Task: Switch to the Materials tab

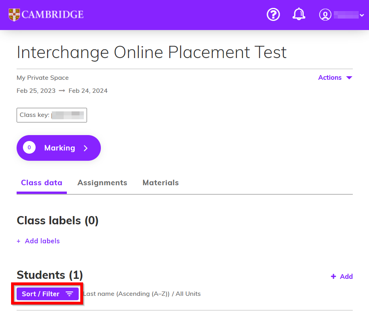Action: (x=161, y=182)
